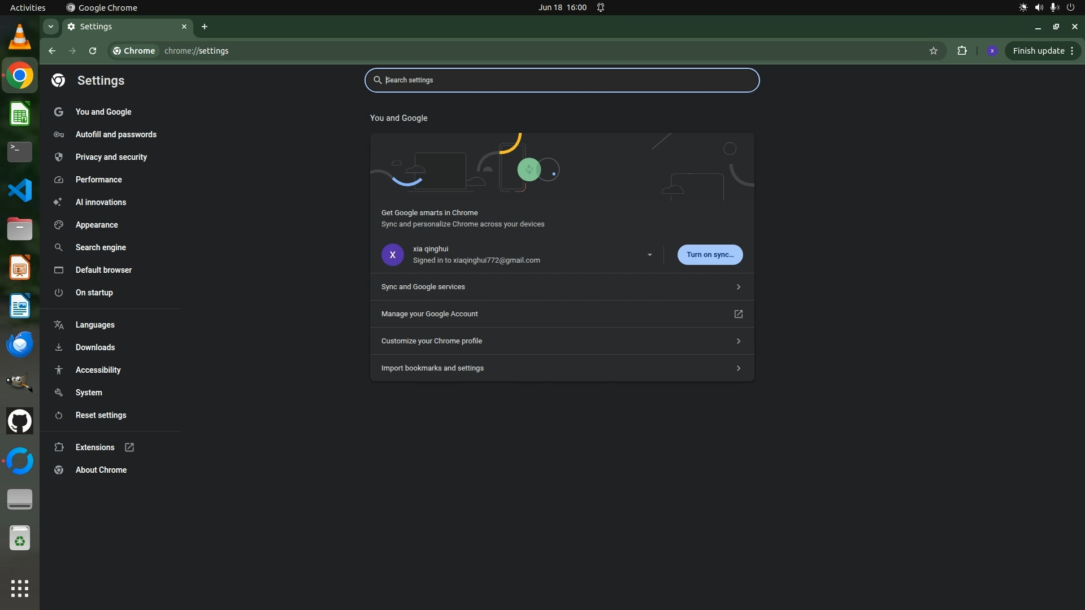The height and width of the screenshot is (610, 1085).
Task: Click the Finish update button
Action: pyautogui.click(x=1038, y=51)
